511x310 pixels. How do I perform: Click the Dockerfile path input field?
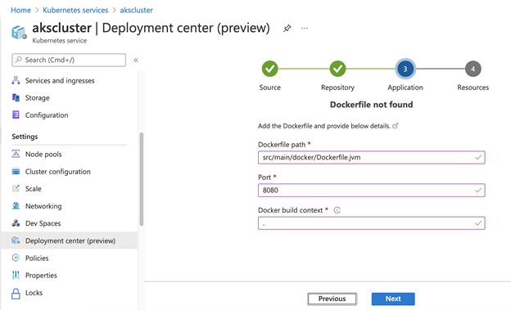pyautogui.click(x=372, y=157)
